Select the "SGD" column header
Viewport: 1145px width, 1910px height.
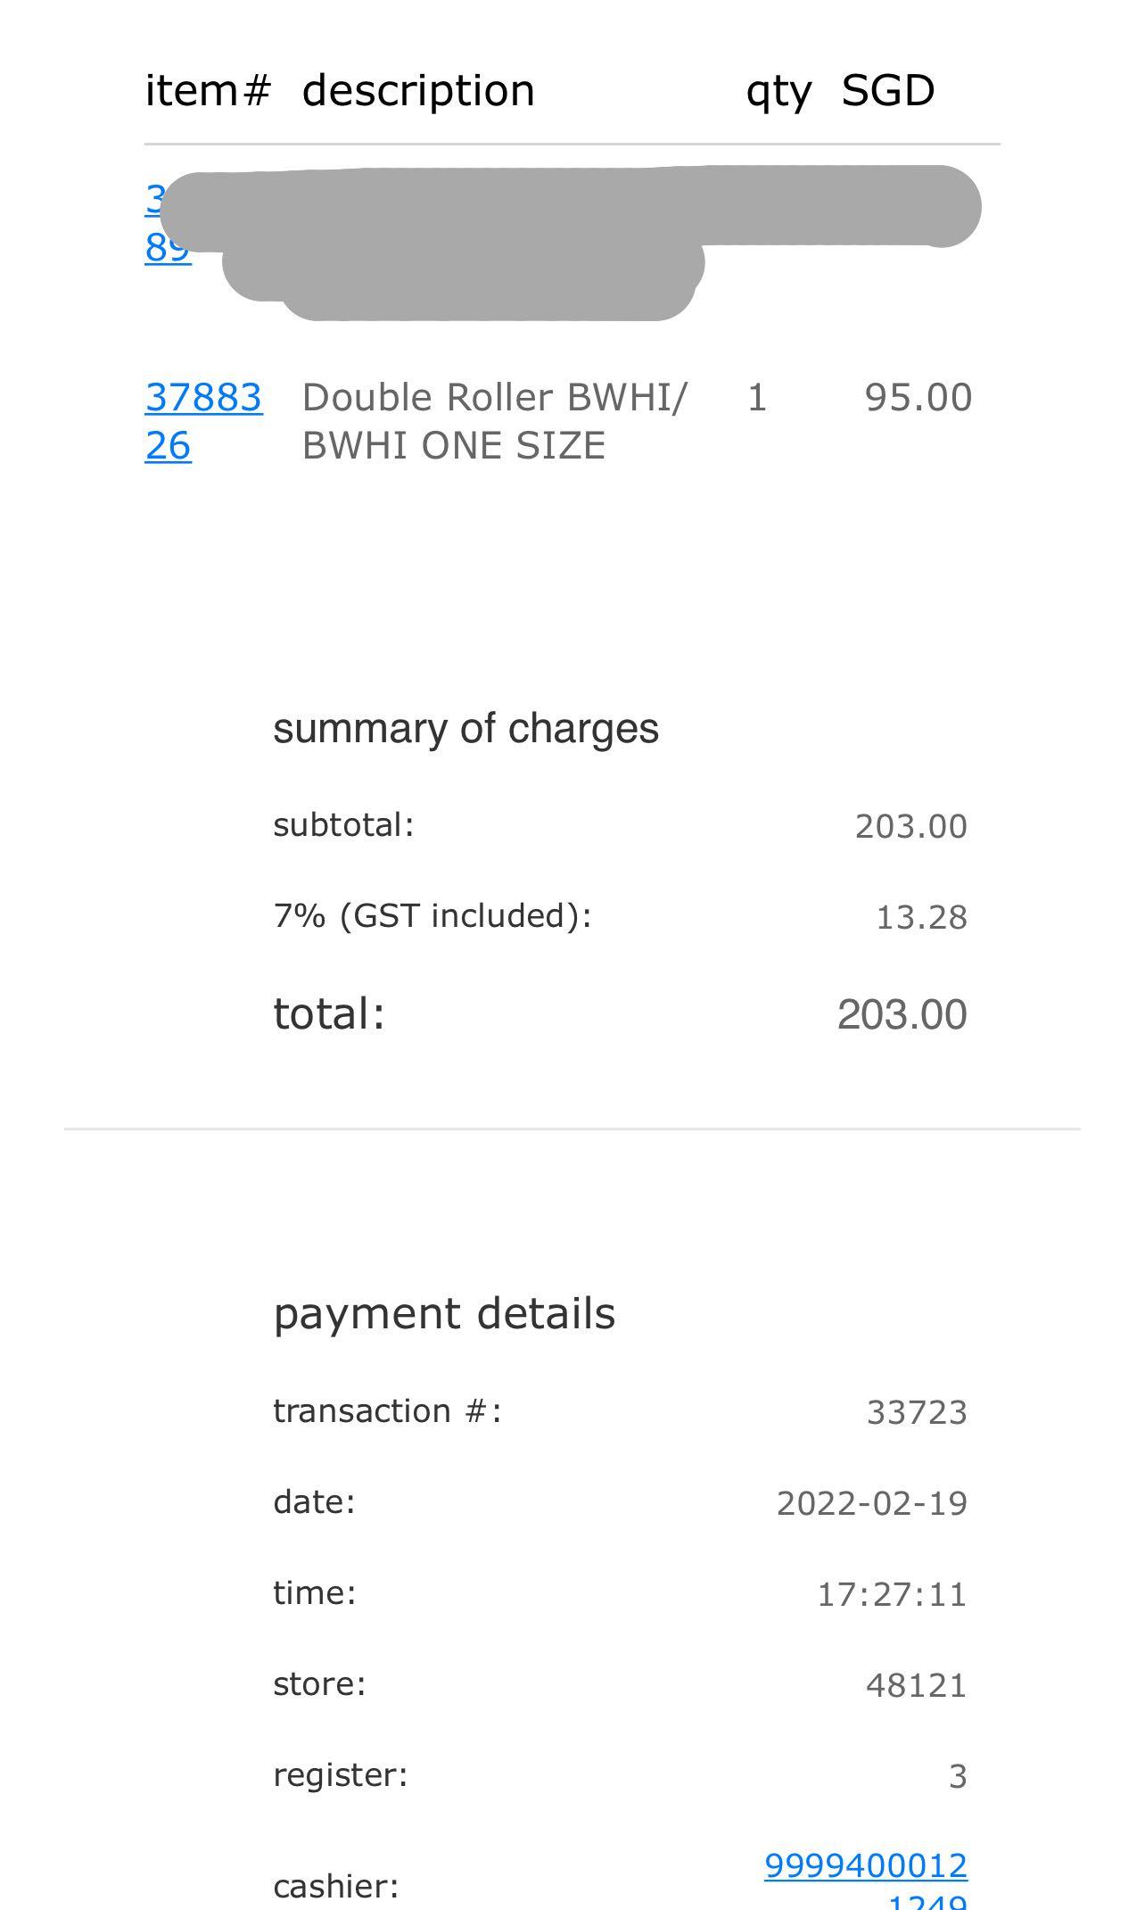click(x=887, y=91)
